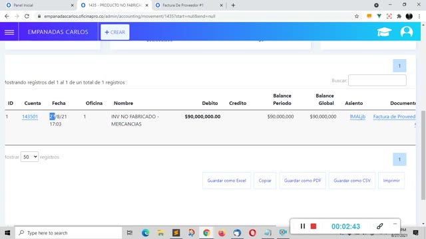
Task: Click the browser forward arrow
Action: tap(17, 16)
